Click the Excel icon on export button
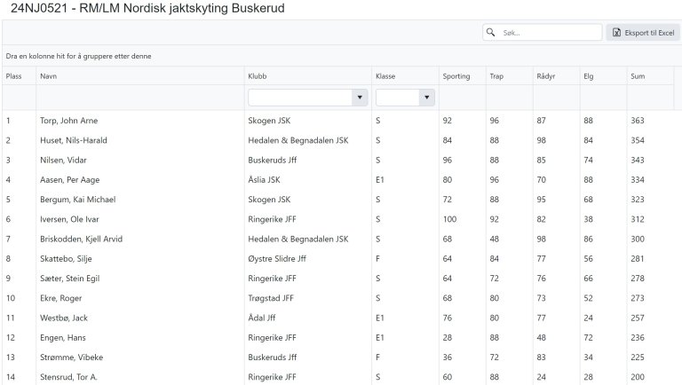 point(616,33)
